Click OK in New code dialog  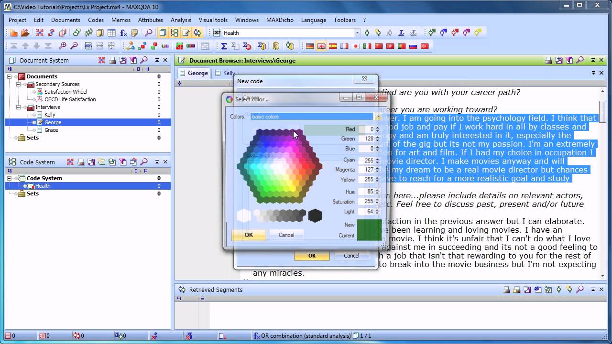click(312, 256)
